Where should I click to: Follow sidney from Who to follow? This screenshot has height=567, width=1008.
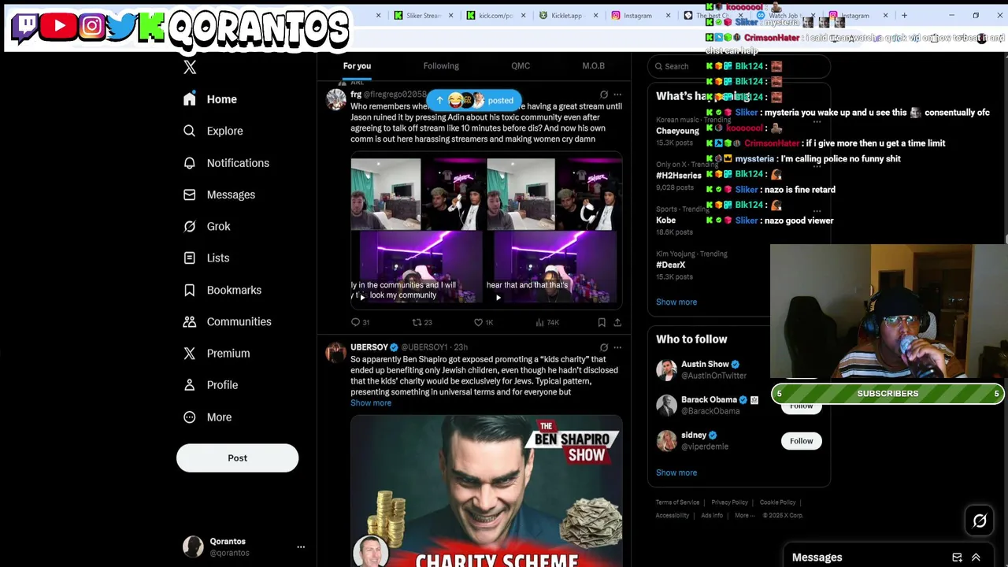pos(801,441)
